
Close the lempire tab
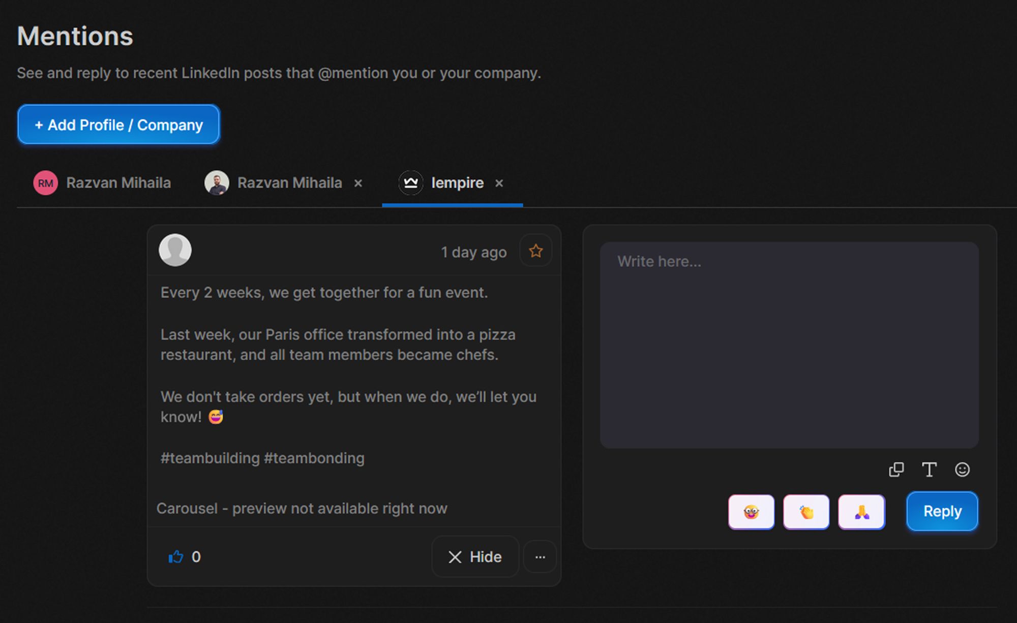click(499, 183)
